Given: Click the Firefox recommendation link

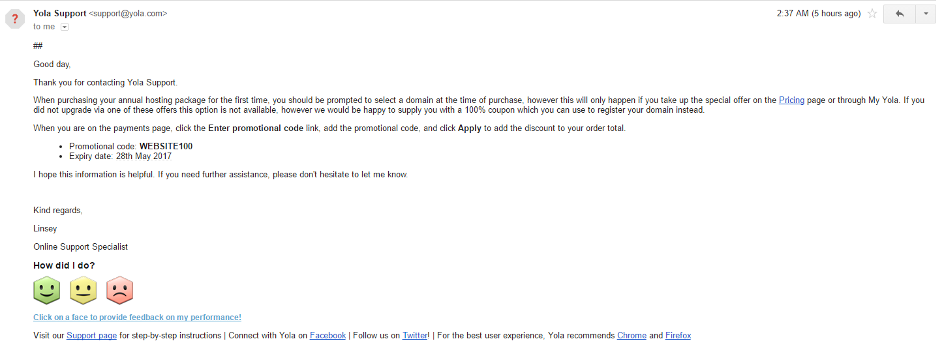Looking at the screenshot, I should pyautogui.click(x=678, y=336).
